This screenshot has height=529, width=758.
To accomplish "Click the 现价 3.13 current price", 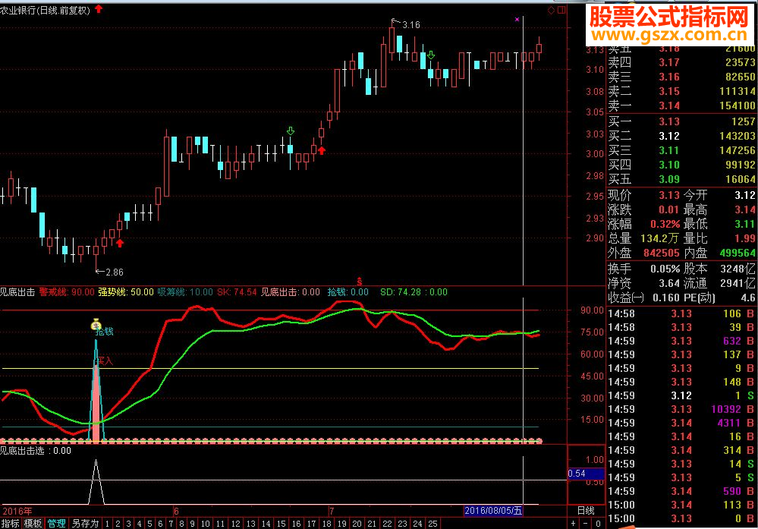I will (669, 195).
